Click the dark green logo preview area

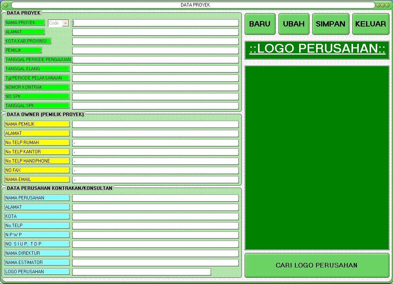pos(317,158)
